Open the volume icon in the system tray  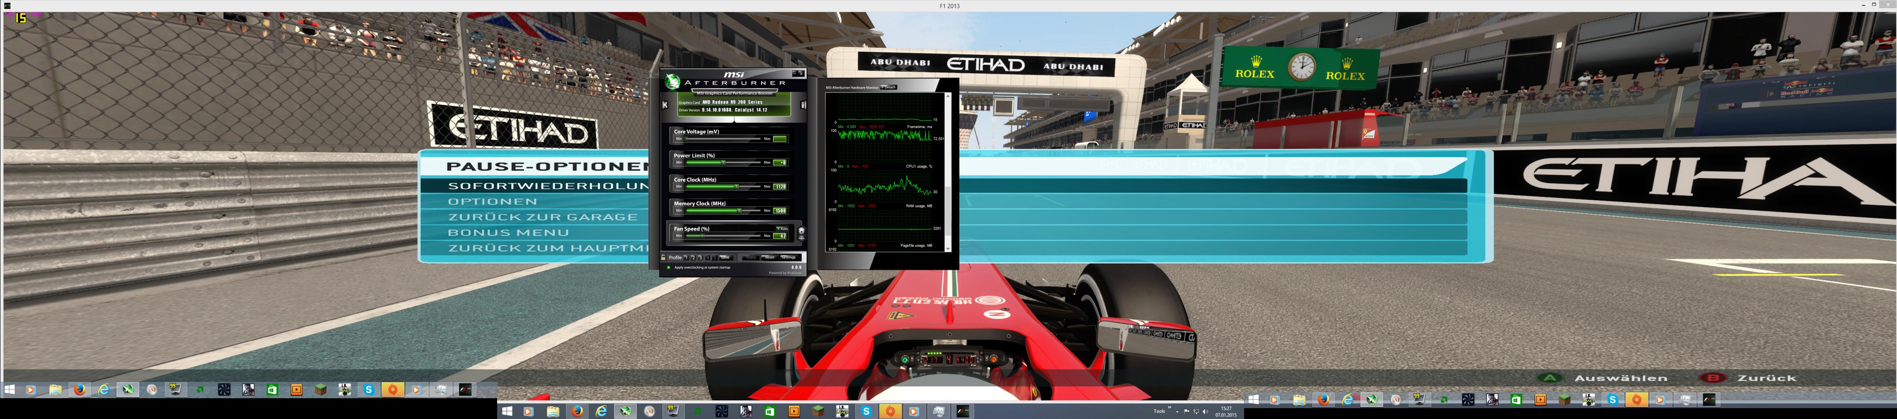pos(1206,412)
